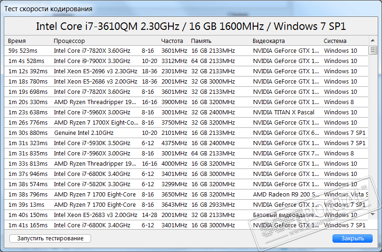382x252 pixels.
Task: Close the dialog with Закрыть button
Action: (353, 238)
